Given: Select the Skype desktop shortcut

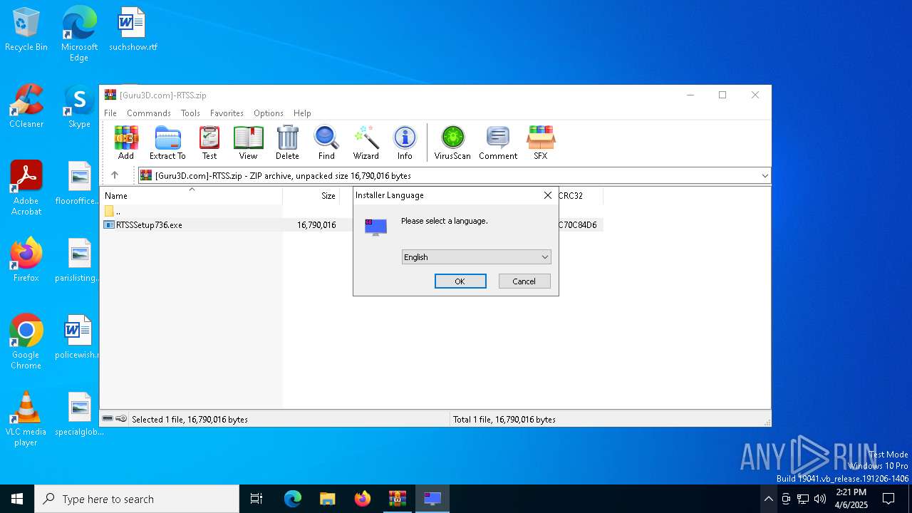Looking at the screenshot, I should (x=79, y=107).
